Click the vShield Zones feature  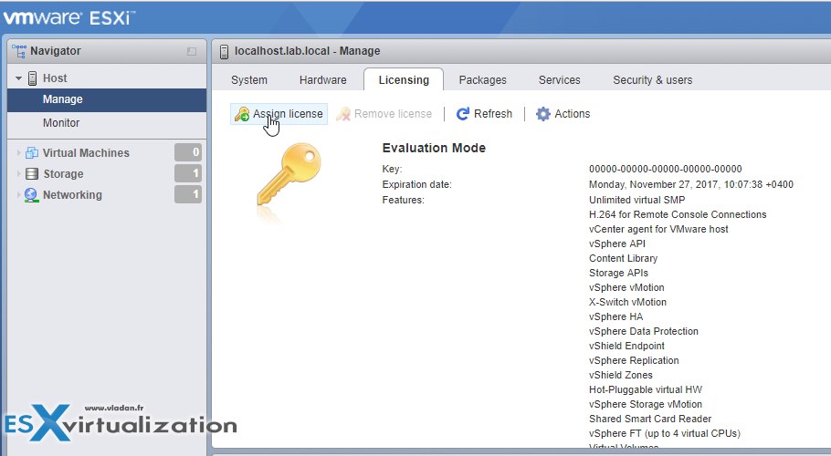pyautogui.click(x=621, y=375)
